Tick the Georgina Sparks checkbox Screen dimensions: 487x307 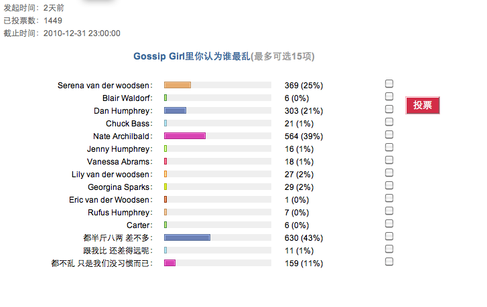389,185
